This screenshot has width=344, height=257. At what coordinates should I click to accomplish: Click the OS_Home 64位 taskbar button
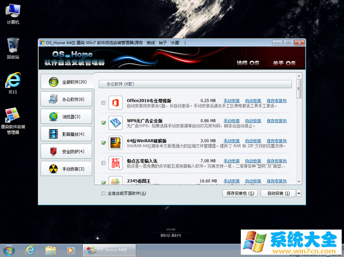109,250
